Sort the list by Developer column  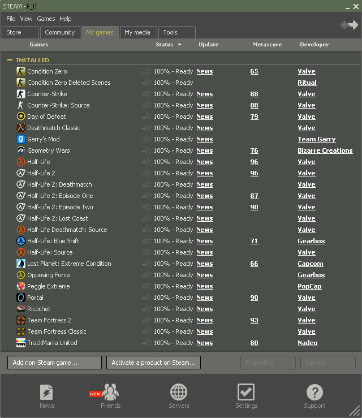pyautogui.click(x=314, y=45)
